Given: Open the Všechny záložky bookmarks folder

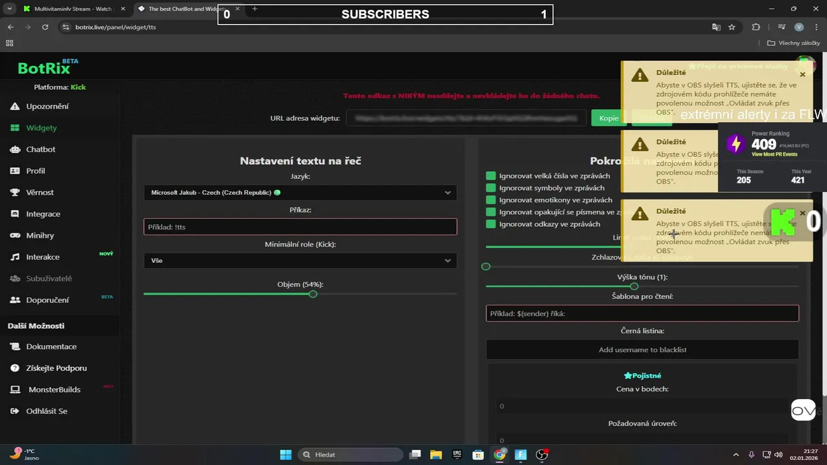Looking at the screenshot, I should click(x=793, y=43).
